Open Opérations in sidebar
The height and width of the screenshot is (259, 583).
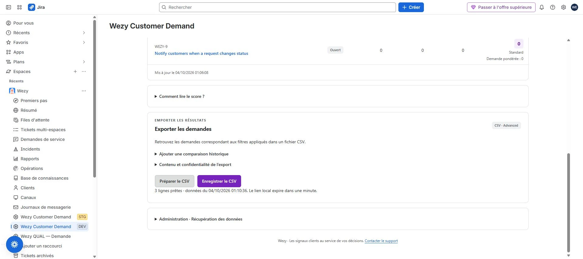point(32,168)
